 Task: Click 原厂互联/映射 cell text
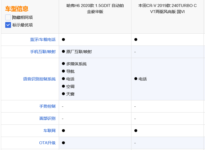coord(79,52)
